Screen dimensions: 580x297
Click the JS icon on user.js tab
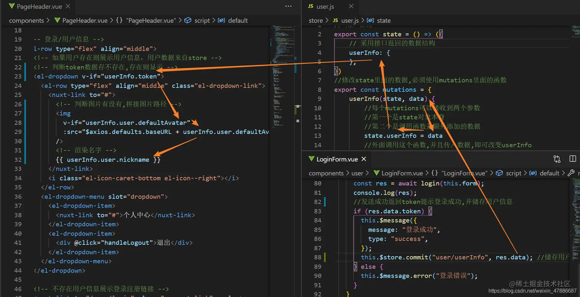(311, 7)
